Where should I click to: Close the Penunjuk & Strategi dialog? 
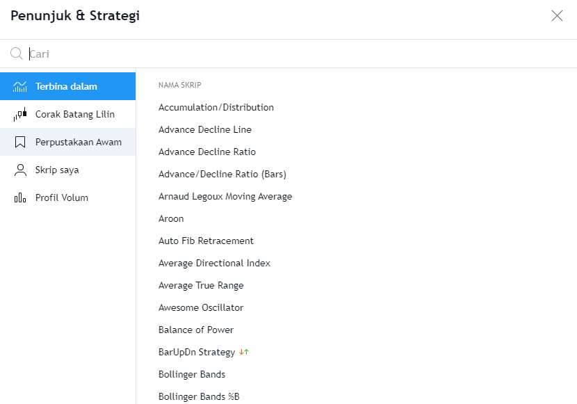point(556,15)
